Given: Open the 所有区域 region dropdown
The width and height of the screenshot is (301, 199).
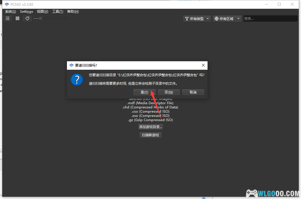Looking at the screenshot, I should (x=227, y=19).
